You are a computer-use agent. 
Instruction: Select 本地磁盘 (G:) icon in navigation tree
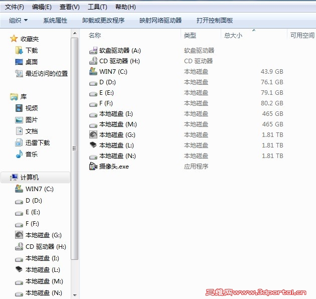[x=19, y=235]
